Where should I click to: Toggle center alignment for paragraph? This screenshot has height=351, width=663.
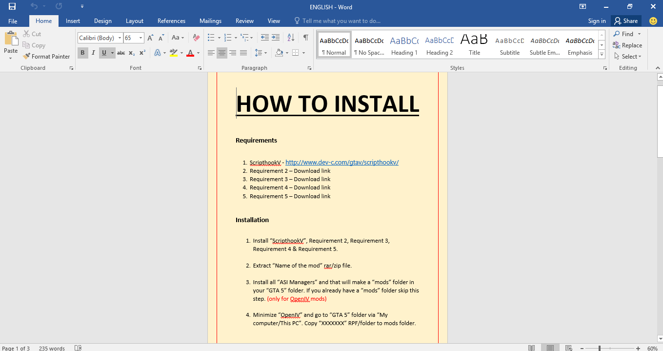click(x=222, y=53)
